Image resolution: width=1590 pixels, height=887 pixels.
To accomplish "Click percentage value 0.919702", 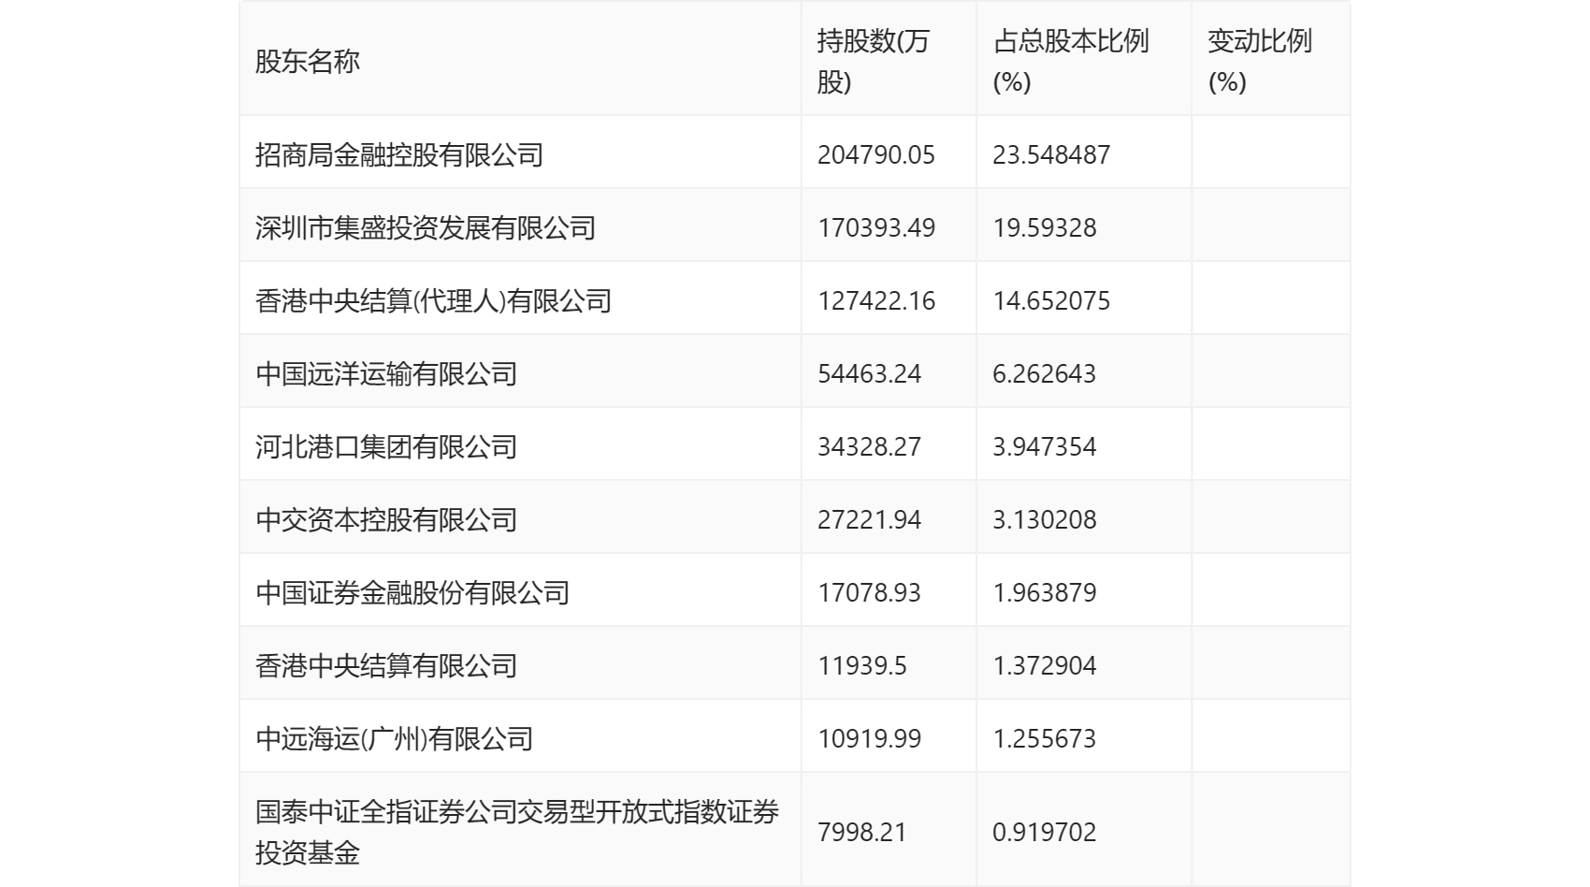I will click(x=1045, y=832).
